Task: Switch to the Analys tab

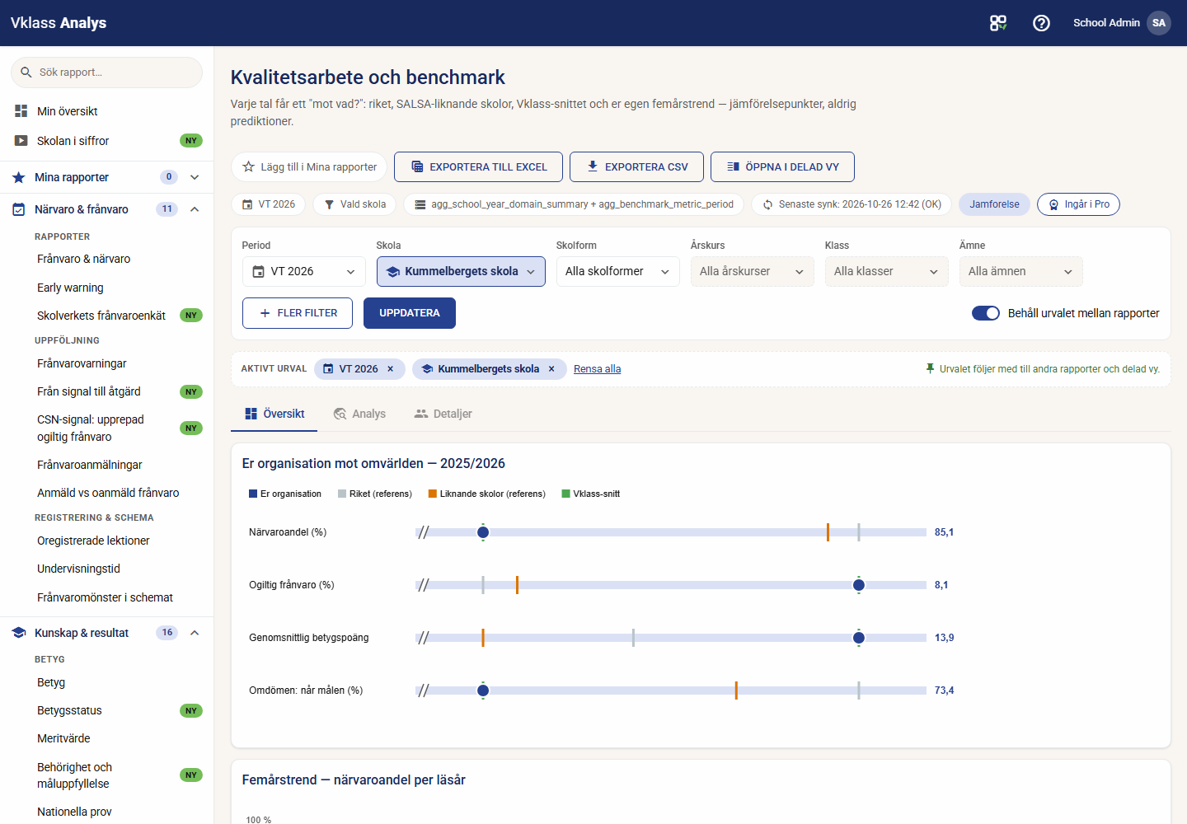Action: (x=359, y=414)
